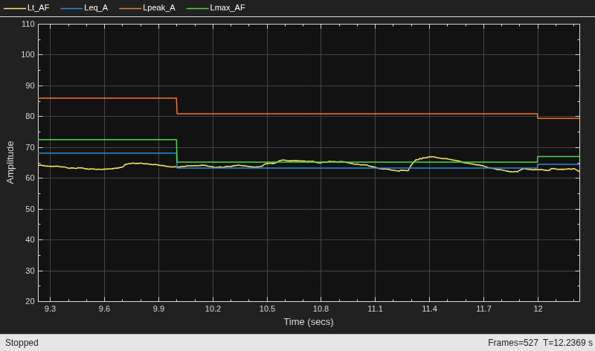Hide the Leq_A signal via legend label

(x=96, y=7)
